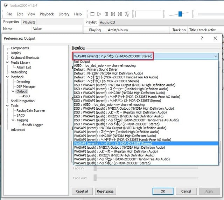Open the File menu
This screenshot has height=200, width=224.
[9, 14]
